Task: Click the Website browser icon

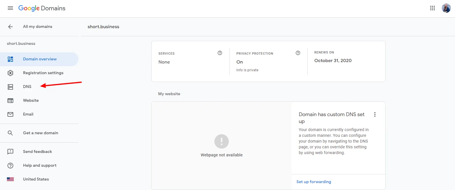Action: tap(10, 101)
